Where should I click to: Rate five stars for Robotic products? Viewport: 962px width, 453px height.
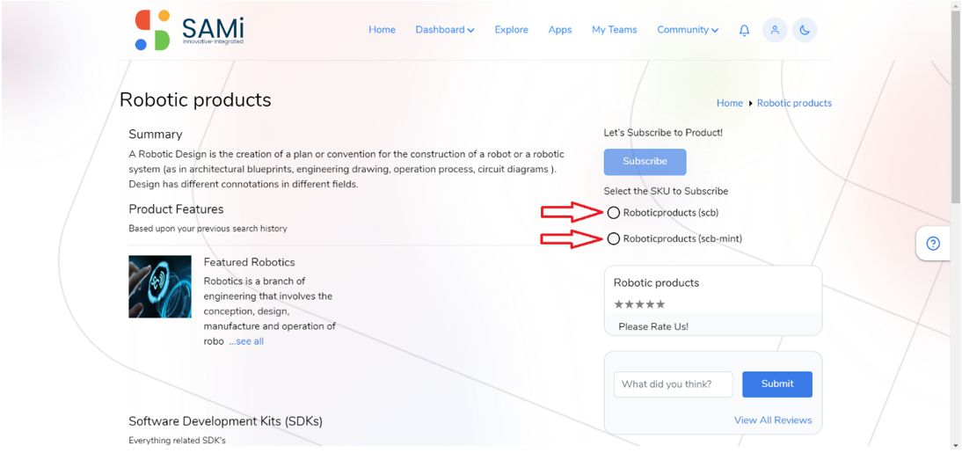tap(660, 304)
